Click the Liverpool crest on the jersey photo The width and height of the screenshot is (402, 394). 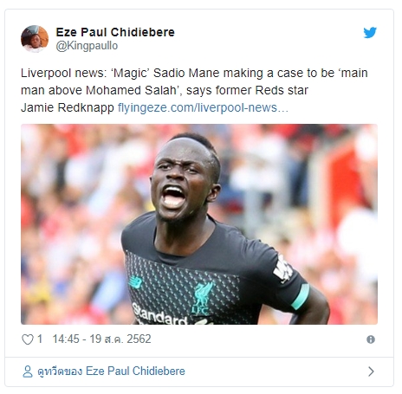coord(202,298)
